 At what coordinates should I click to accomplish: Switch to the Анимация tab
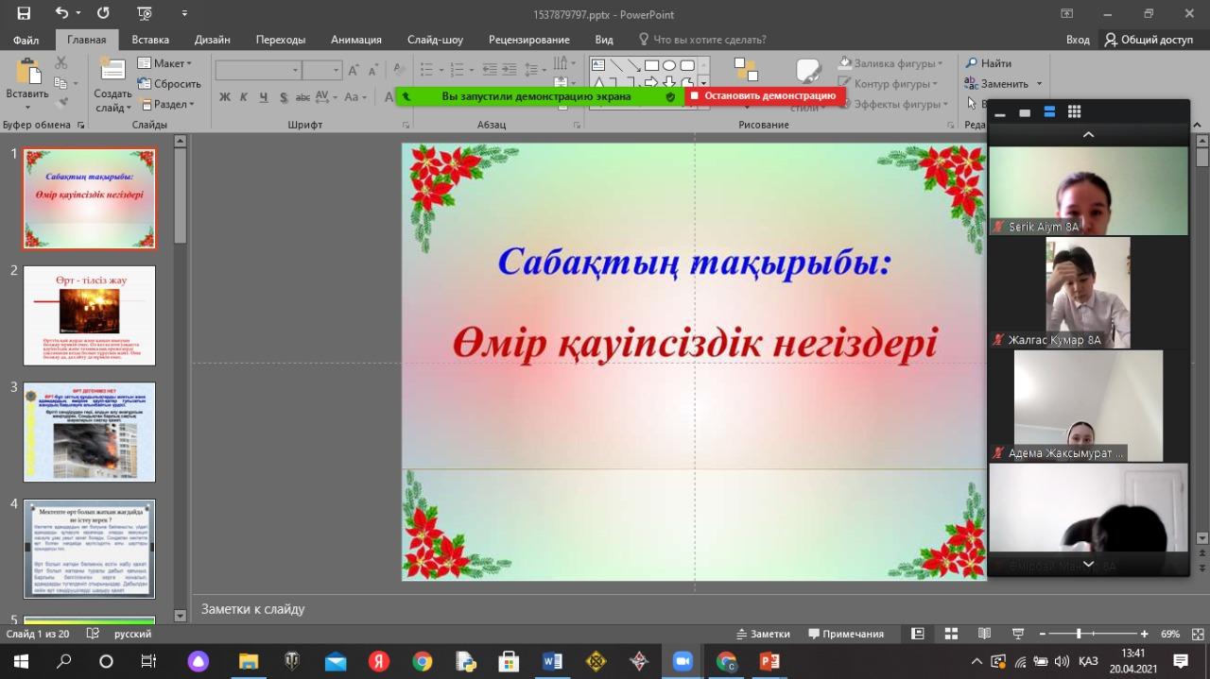point(356,40)
